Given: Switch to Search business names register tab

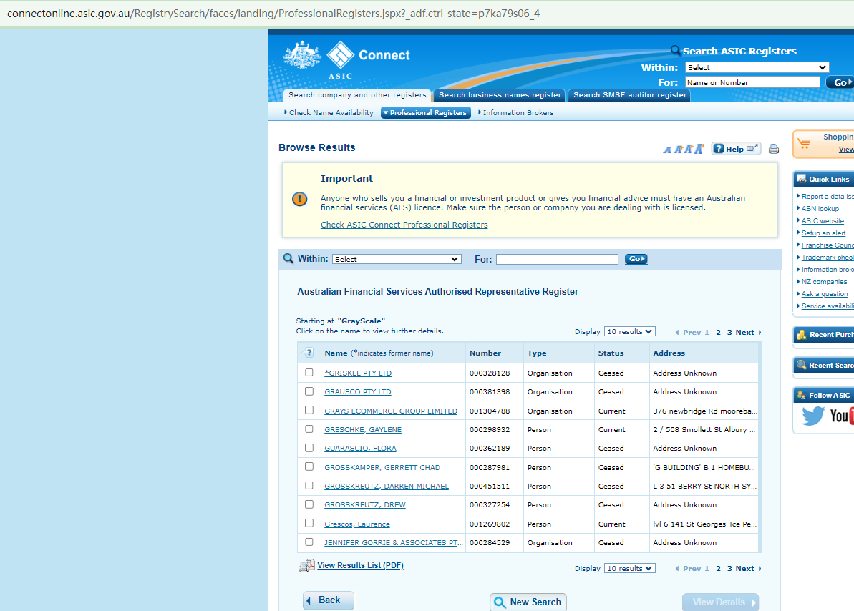Looking at the screenshot, I should (500, 95).
